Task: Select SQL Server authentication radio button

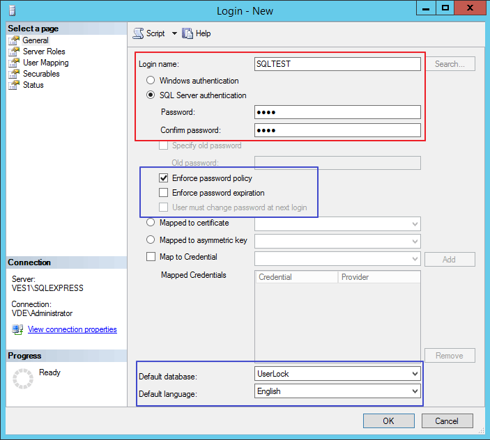Action: (151, 95)
